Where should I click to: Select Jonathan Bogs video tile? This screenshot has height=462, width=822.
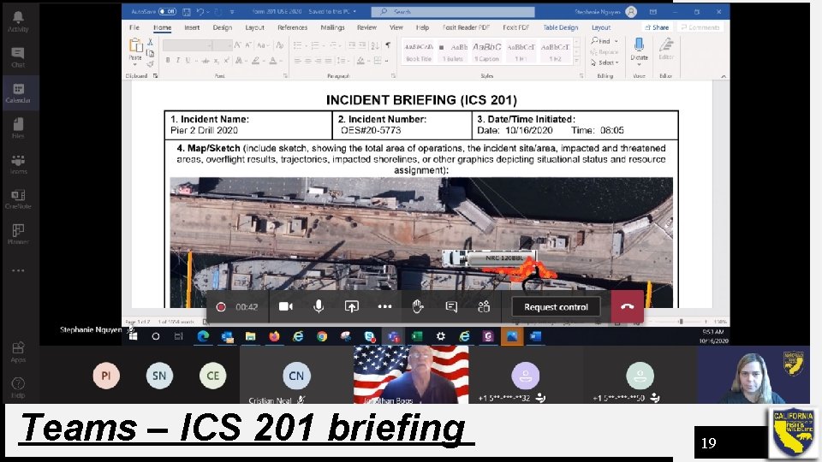point(410,375)
